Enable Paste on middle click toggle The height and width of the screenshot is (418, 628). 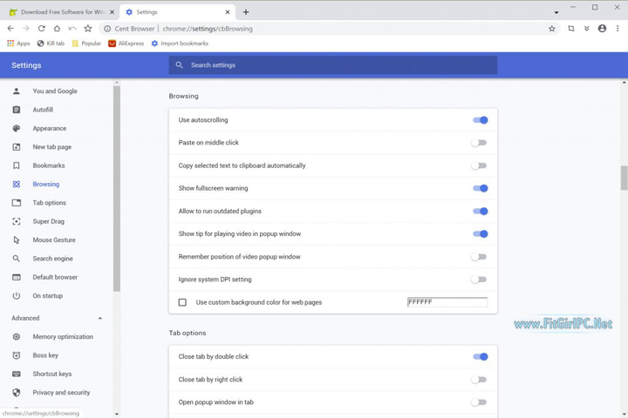[479, 143]
